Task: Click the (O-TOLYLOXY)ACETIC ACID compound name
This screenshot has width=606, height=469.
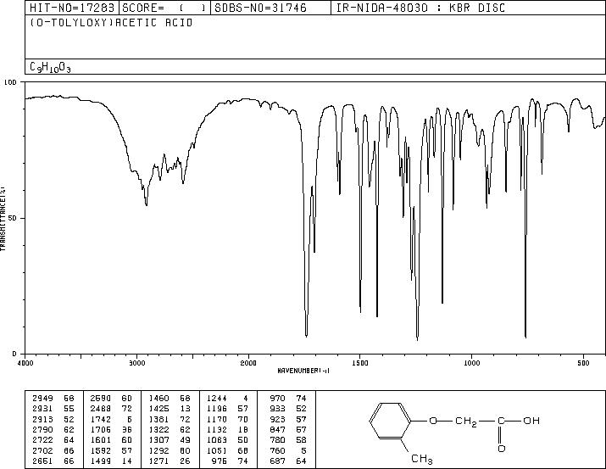Action: 111,23
